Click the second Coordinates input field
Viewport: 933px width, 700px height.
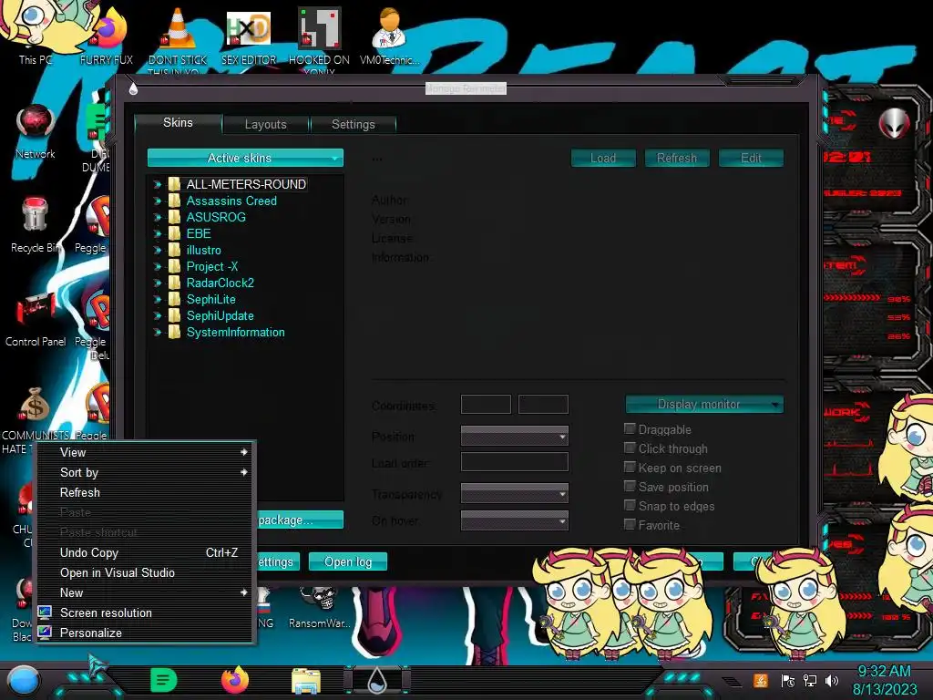[x=543, y=404]
